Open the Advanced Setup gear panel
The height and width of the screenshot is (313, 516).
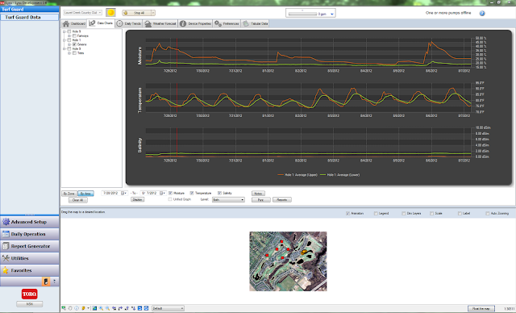(x=30, y=222)
